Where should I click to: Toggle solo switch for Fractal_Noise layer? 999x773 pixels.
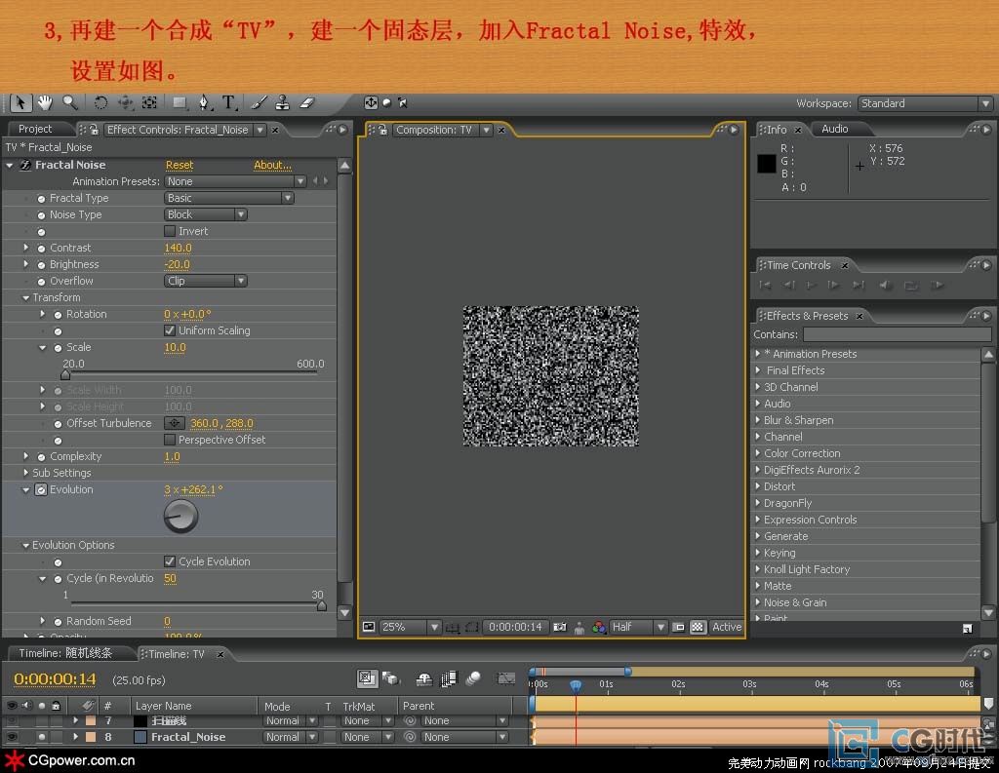pyautogui.click(x=41, y=737)
